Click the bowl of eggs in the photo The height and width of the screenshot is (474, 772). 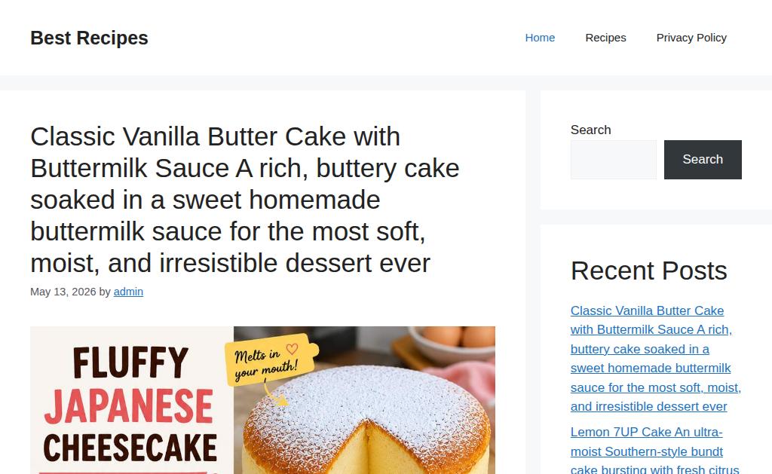coord(451,342)
